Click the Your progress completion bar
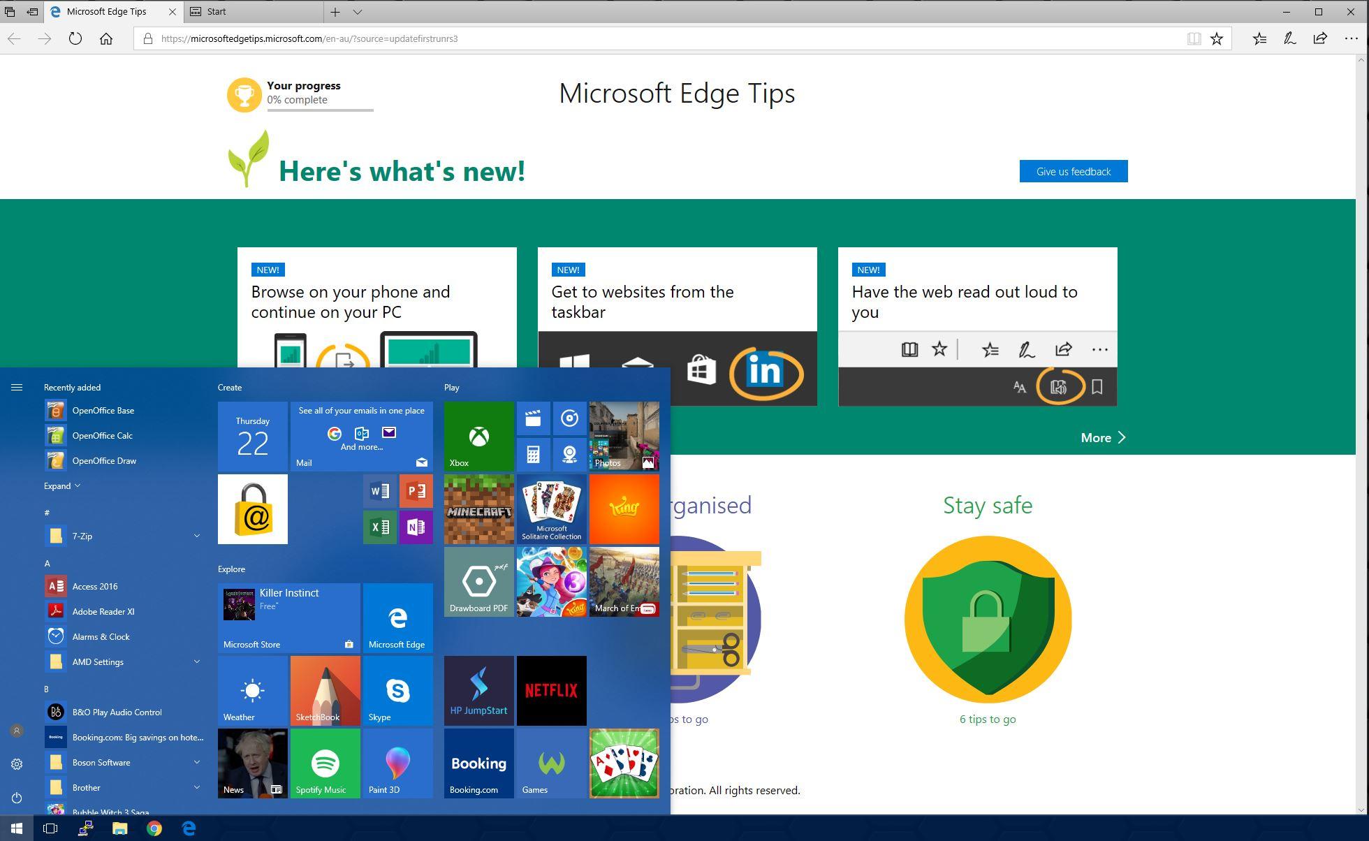 [320, 112]
